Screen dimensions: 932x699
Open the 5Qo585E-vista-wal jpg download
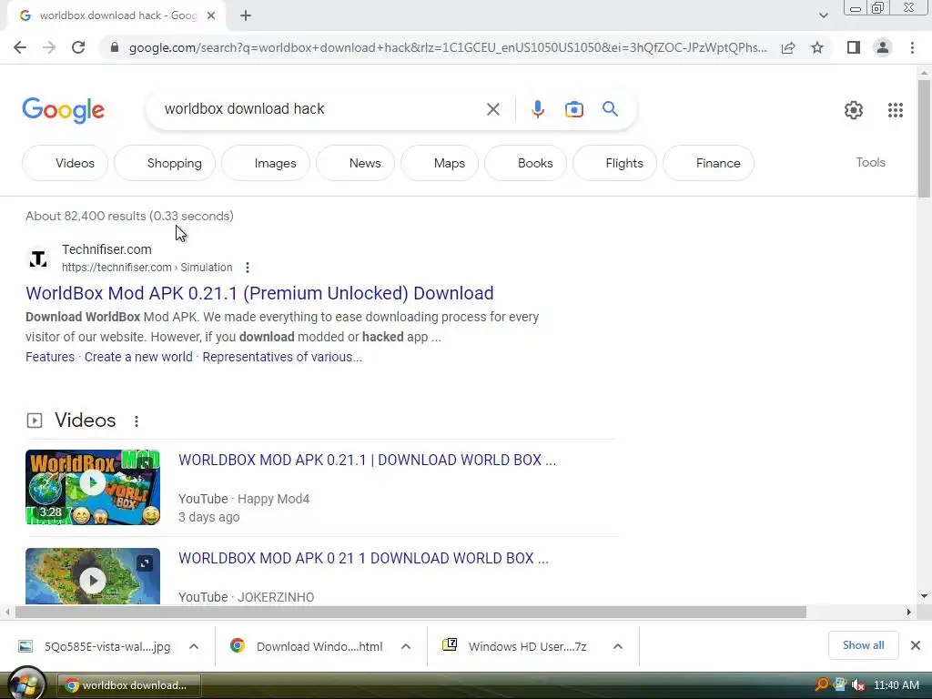pos(95,646)
